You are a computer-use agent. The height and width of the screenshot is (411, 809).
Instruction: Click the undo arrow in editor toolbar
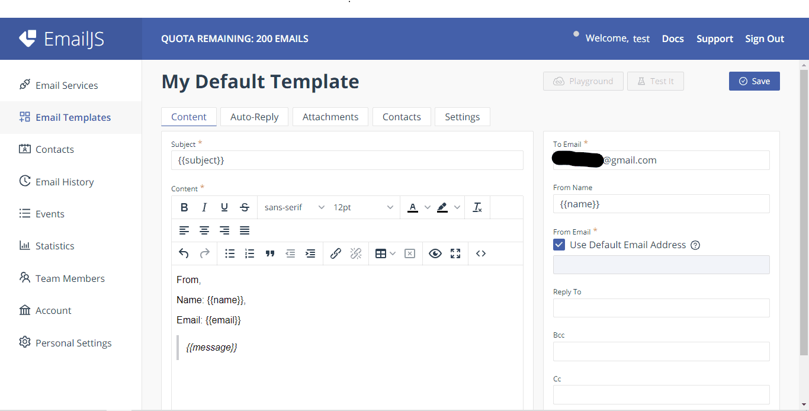(x=184, y=253)
